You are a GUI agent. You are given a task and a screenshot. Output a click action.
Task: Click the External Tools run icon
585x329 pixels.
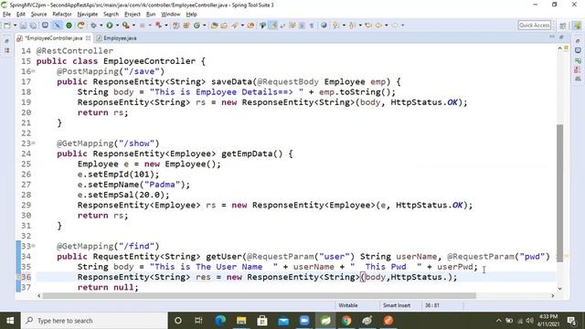[126, 26]
